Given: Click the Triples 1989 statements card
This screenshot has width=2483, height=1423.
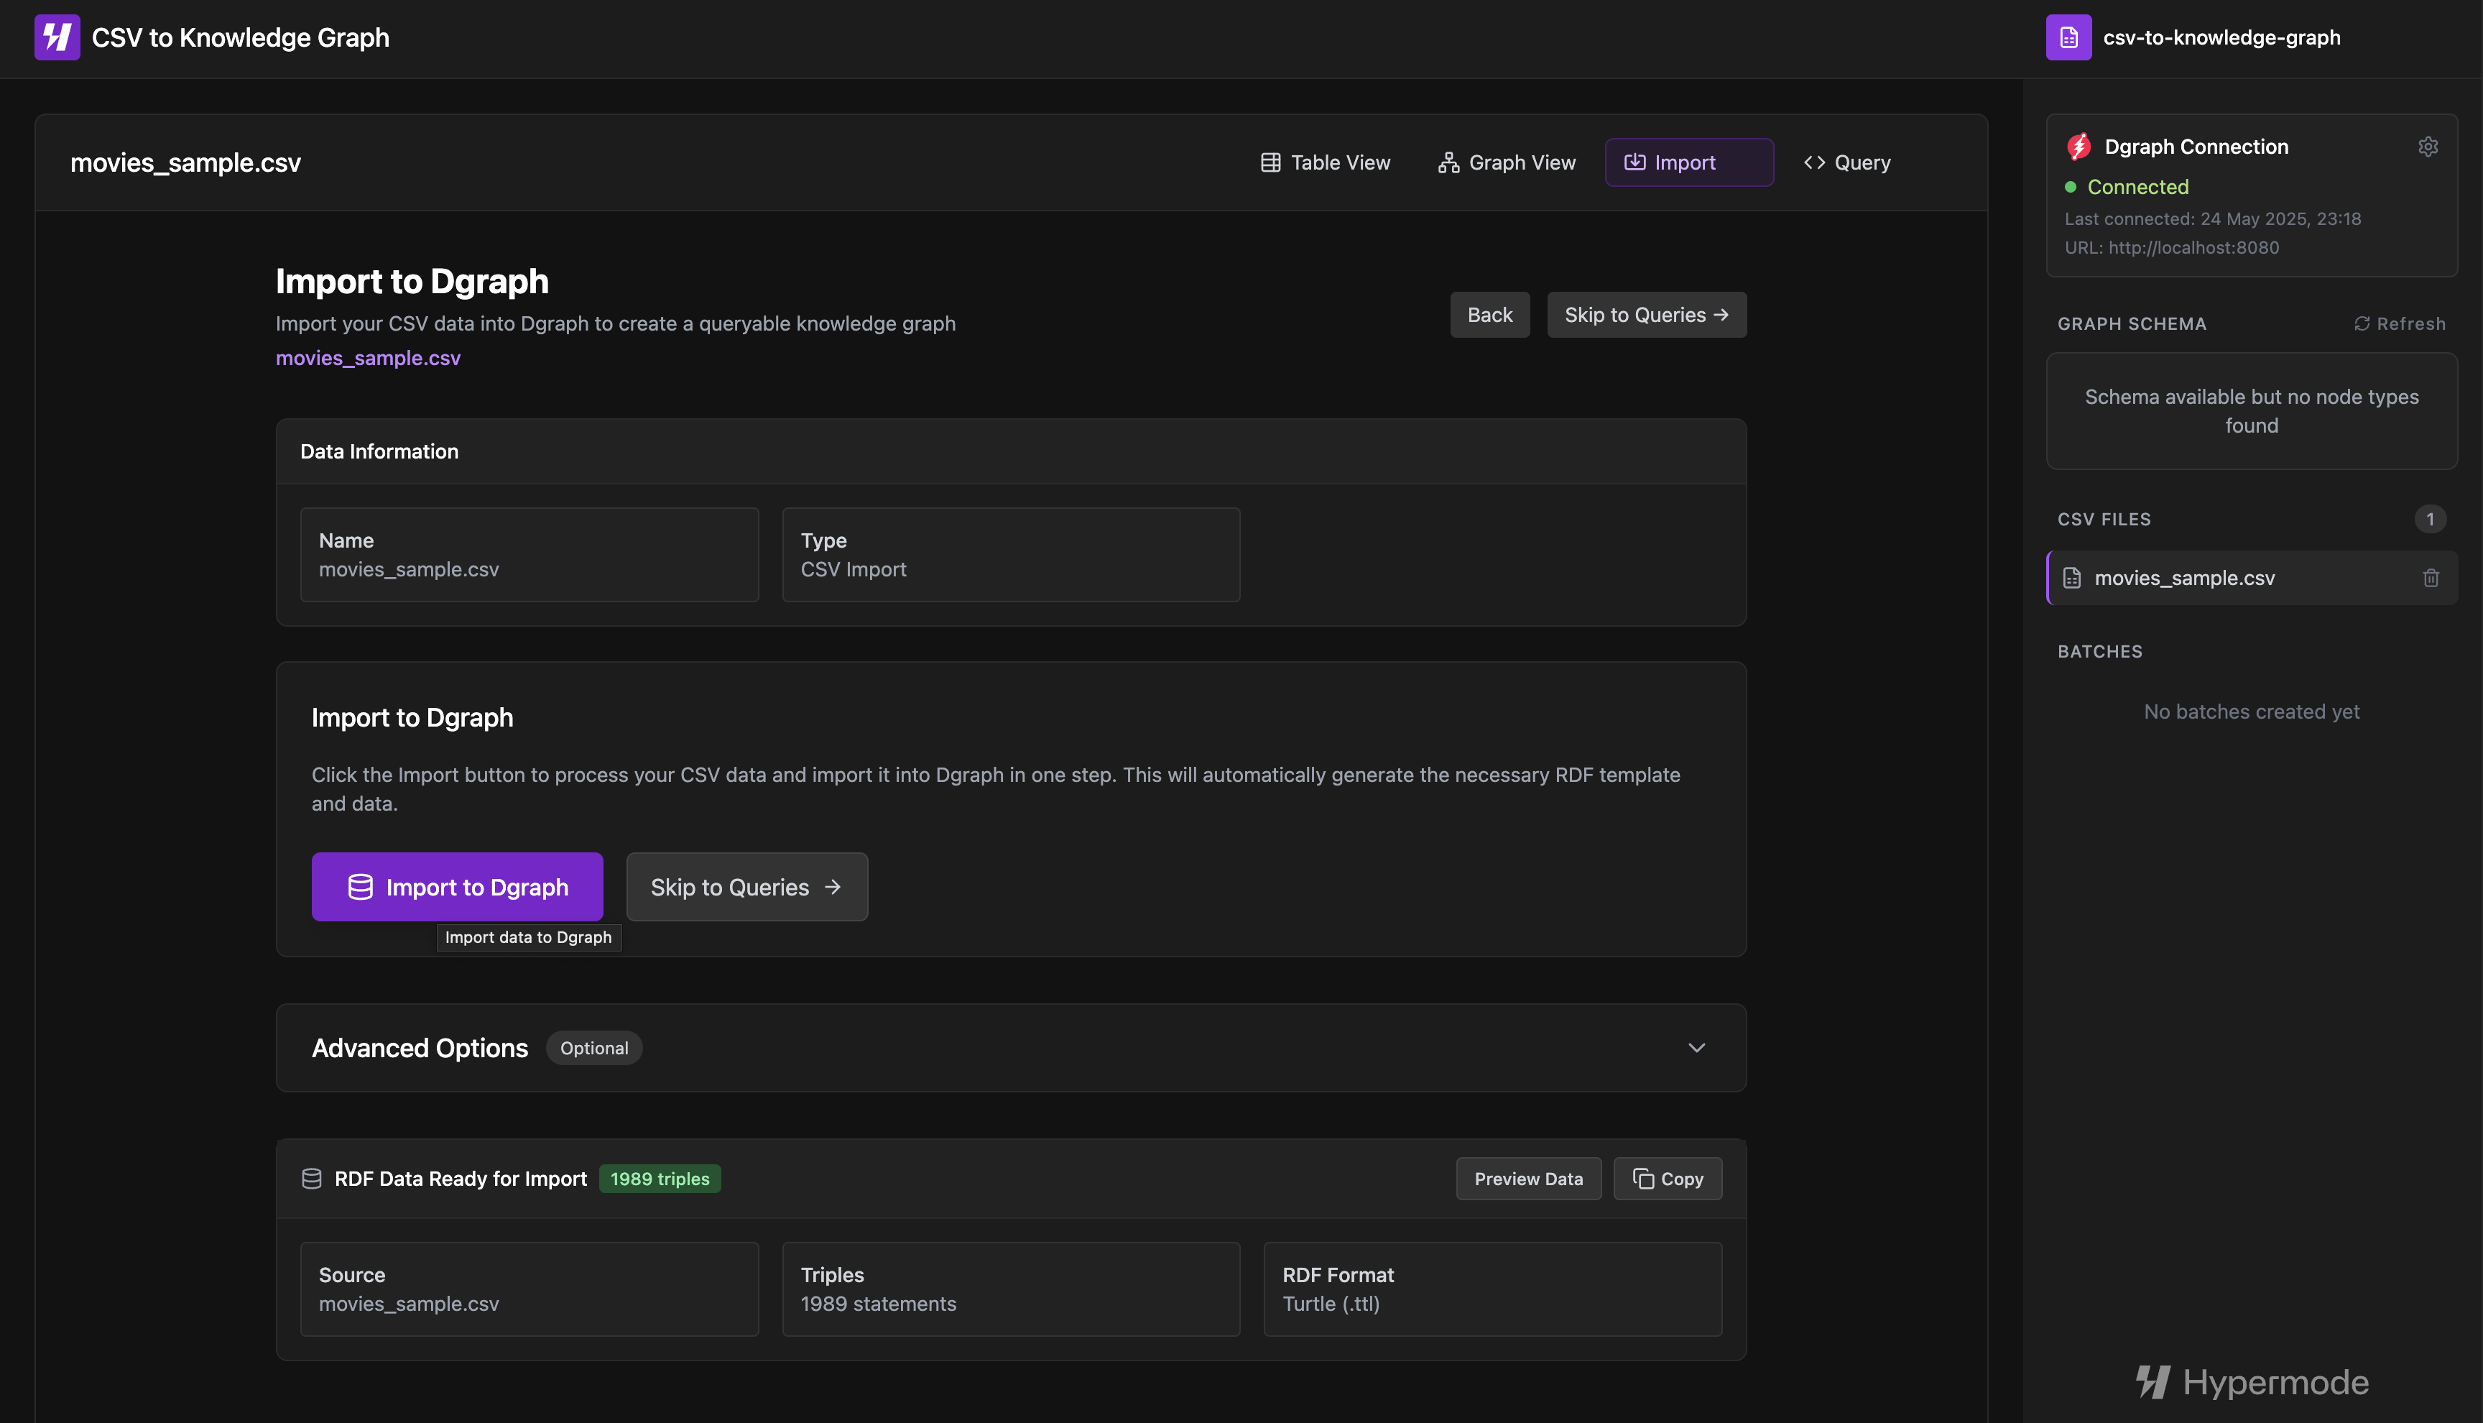Looking at the screenshot, I should [1011, 1289].
